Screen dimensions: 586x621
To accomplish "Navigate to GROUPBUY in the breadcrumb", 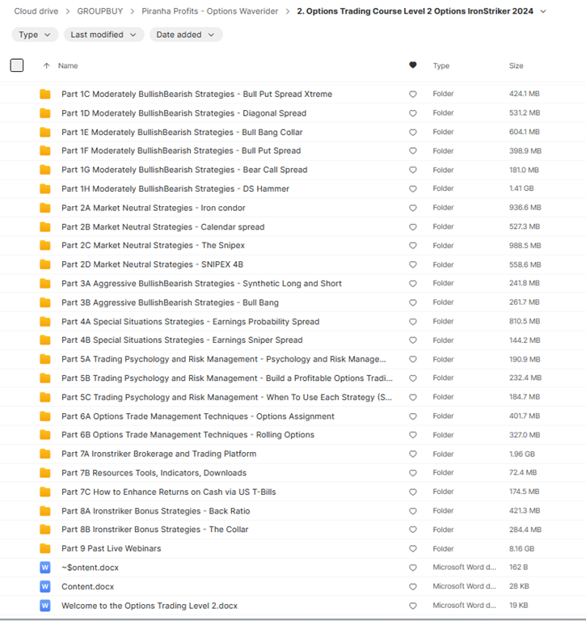I will point(100,11).
